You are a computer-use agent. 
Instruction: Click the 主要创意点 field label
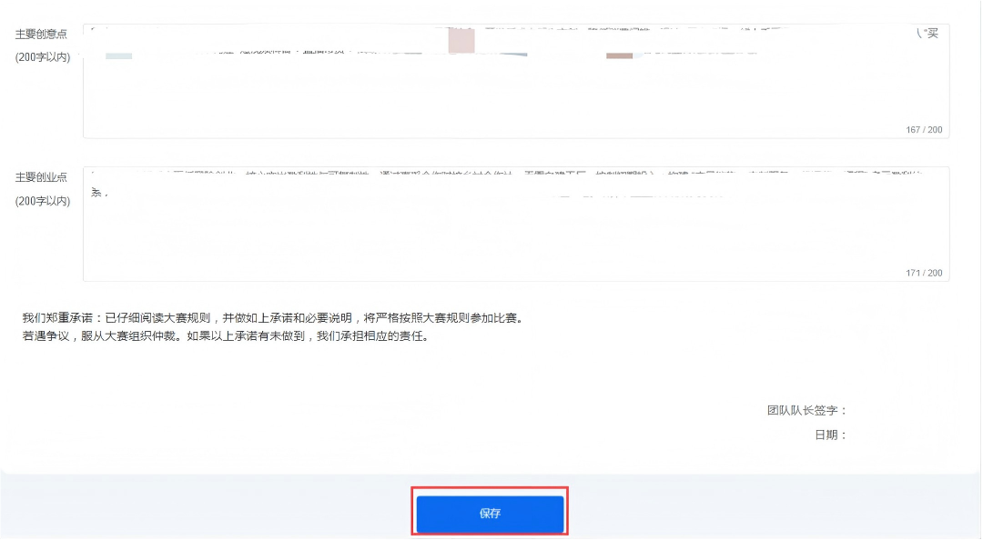tap(41, 35)
